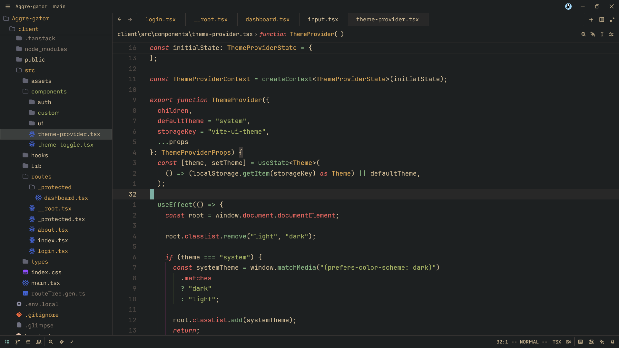Toggle the outline panel icon

pos(28,342)
